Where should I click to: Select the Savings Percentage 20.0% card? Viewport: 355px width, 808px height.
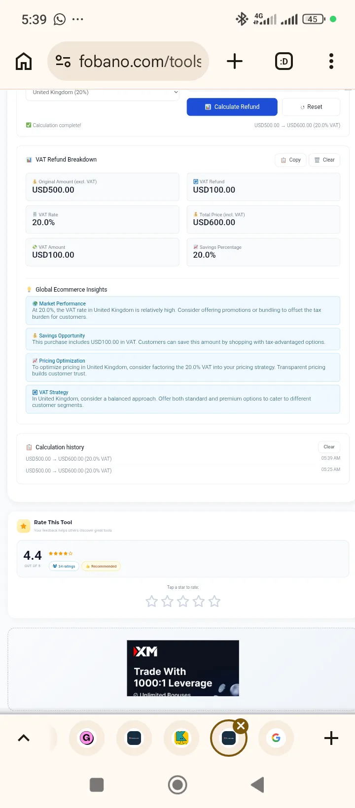tap(263, 252)
